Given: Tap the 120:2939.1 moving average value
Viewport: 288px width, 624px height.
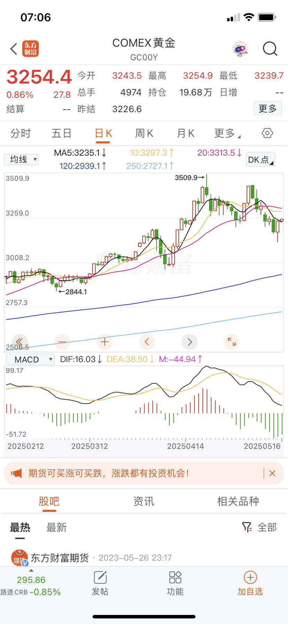Looking at the screenshot, I should pos(83,166).
